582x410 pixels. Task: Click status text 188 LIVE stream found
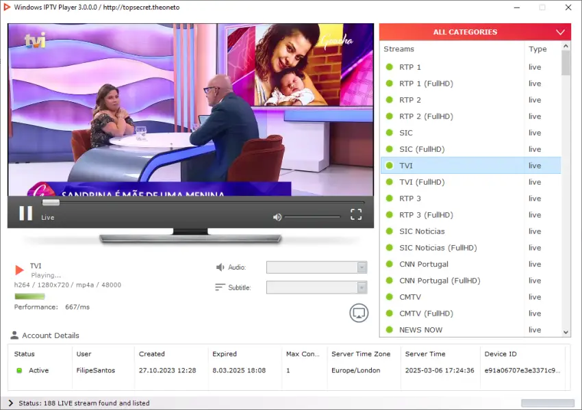(84, 403)
